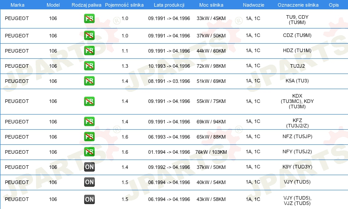This screenshot has height=209, width=348.
Task: Click the Rodzaj paliwa column header
Action: pos(86,5)
